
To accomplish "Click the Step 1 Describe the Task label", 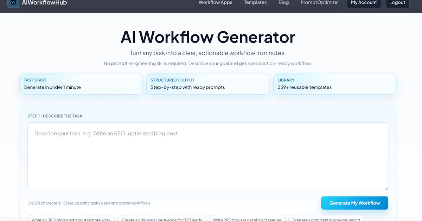I will [x=55, y=116].
